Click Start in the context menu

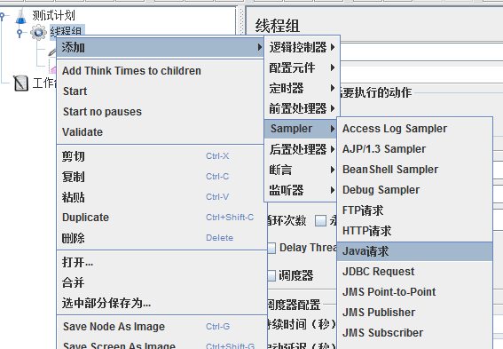point(161,91)
